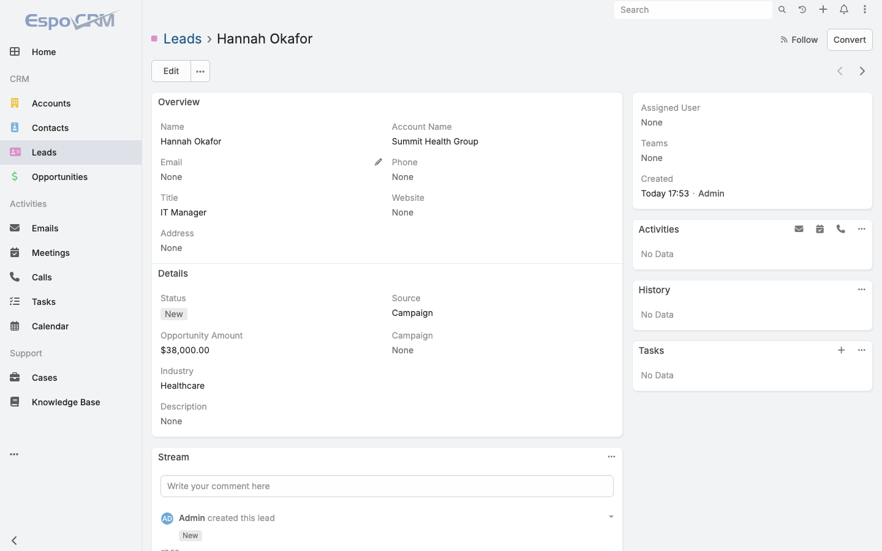Go to previous lead record arrow
This screenshot has width=882, height=551.
tap(840, 71)
